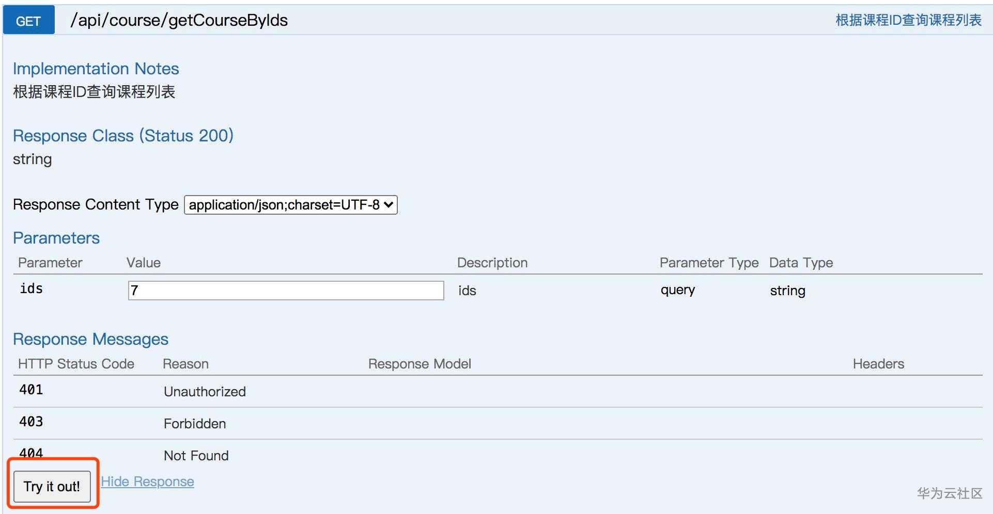This screenshot has height=514, width=993.
Task: Click the 华为云社区 watermark text
Action: click(x=949, y=493)
